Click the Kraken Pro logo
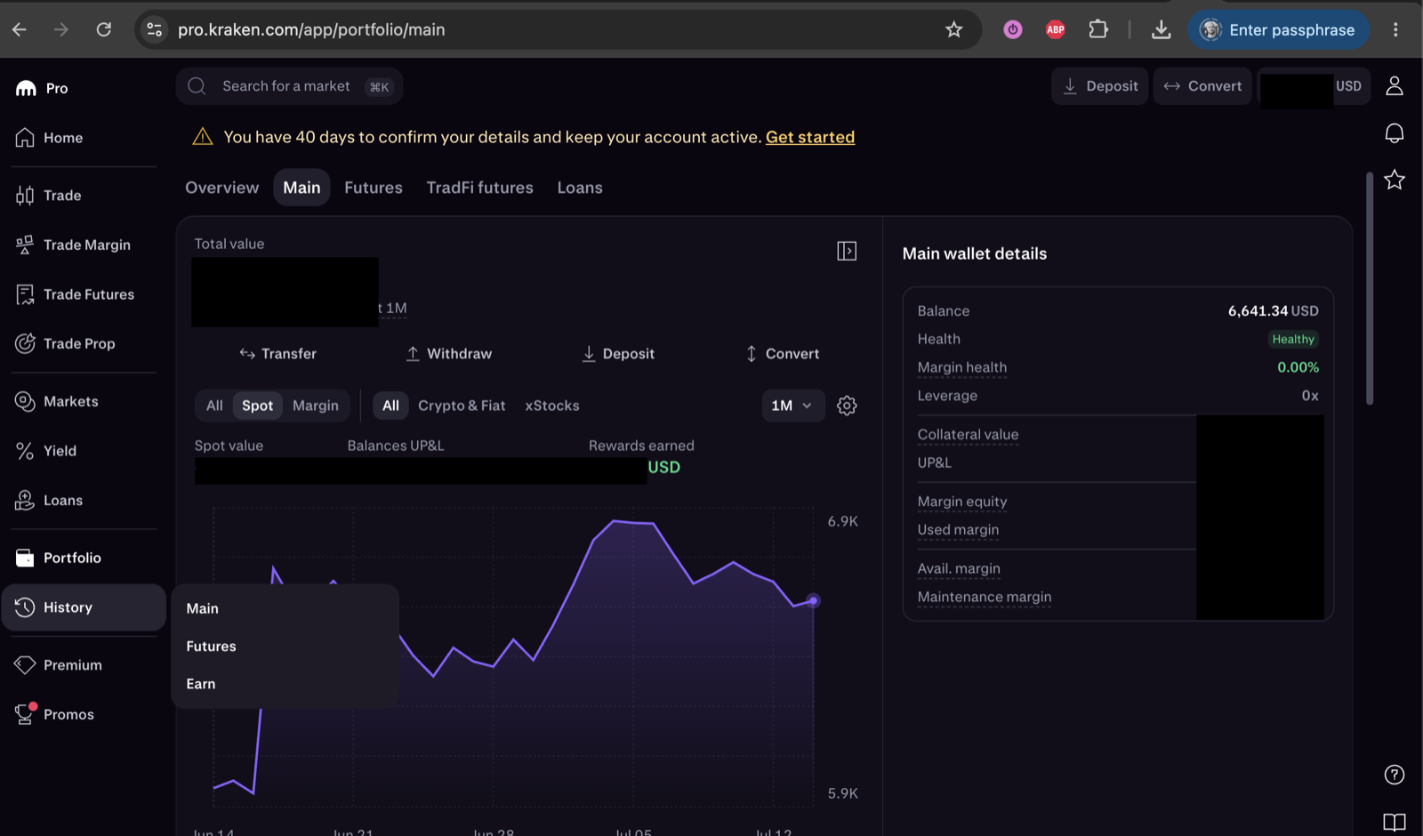Image resolution: width=1423 pixels, height=836 pixels. point(42,88)
